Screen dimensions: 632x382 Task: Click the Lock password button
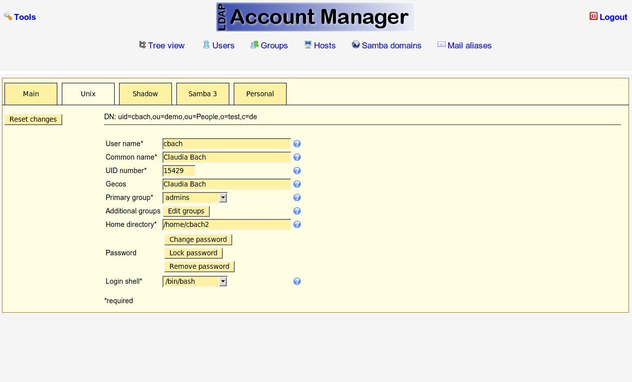(x=193, y=253)
